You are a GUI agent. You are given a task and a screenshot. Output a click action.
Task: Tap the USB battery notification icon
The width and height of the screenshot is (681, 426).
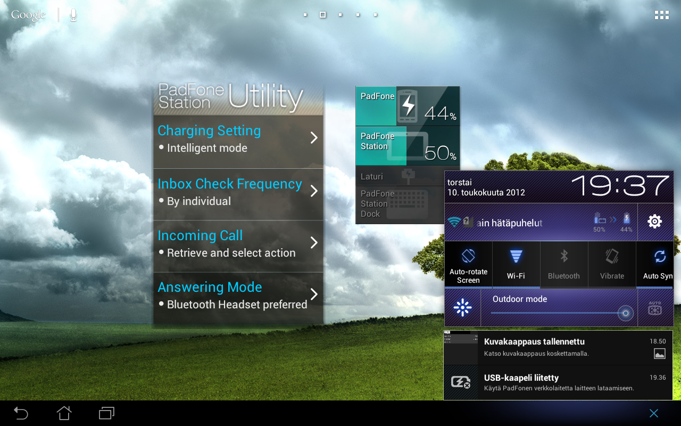tap(461, 382)
